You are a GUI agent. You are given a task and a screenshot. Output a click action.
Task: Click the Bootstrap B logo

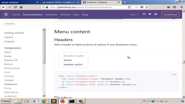pyautogui.click(x=6, y=14)
